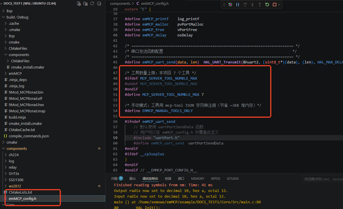Viewport: 343px width, 209px height.
Task: Stop the debug session
Action: pos(274,5)
